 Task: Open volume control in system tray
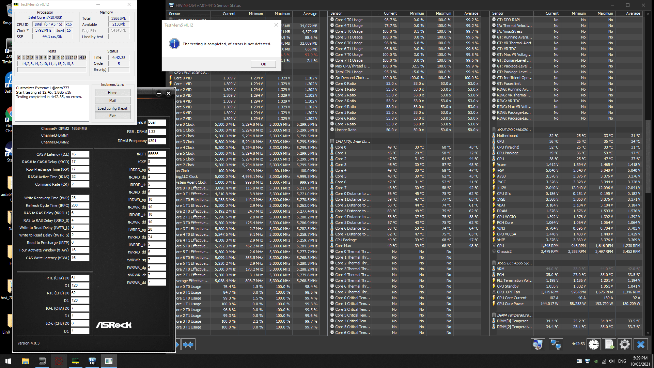612,361
